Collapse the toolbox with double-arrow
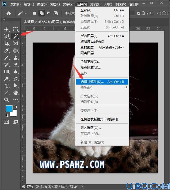Image resolution: width=170 pixels, height=190 pixels. [4, 20]
